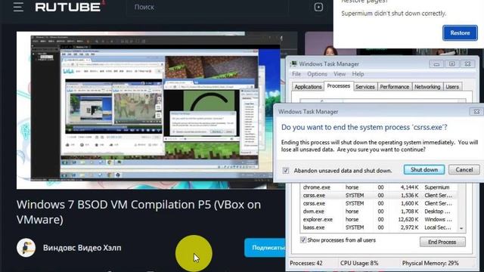
Task: Minimize the Windows Task Manager window
Action: [x=436, y=63]
